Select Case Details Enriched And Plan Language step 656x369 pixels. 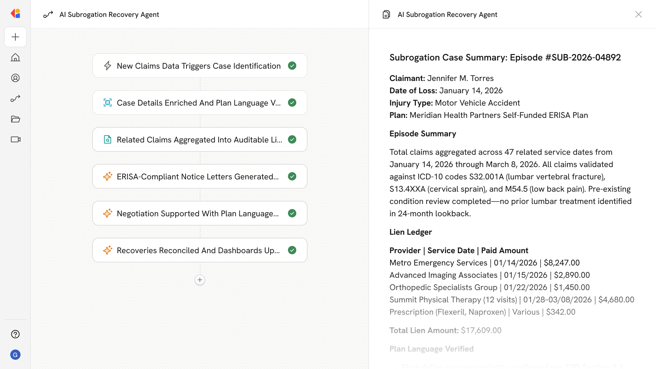pyautogui.click(x=199, y=103)
